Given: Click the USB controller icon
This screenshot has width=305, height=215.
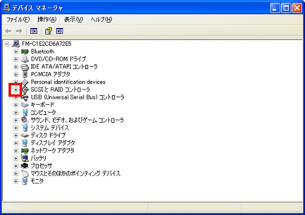Looking at the screenshot, I should point(25,97).
